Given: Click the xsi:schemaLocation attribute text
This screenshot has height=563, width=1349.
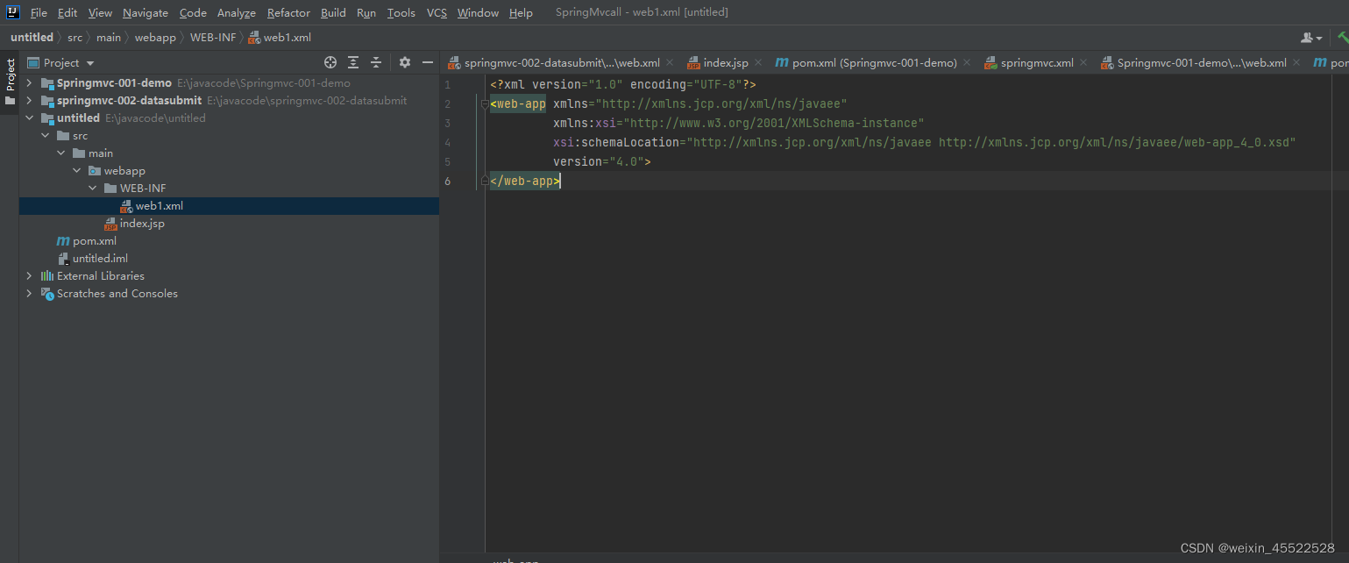Looking at the screenshot, I should point(616,142).
